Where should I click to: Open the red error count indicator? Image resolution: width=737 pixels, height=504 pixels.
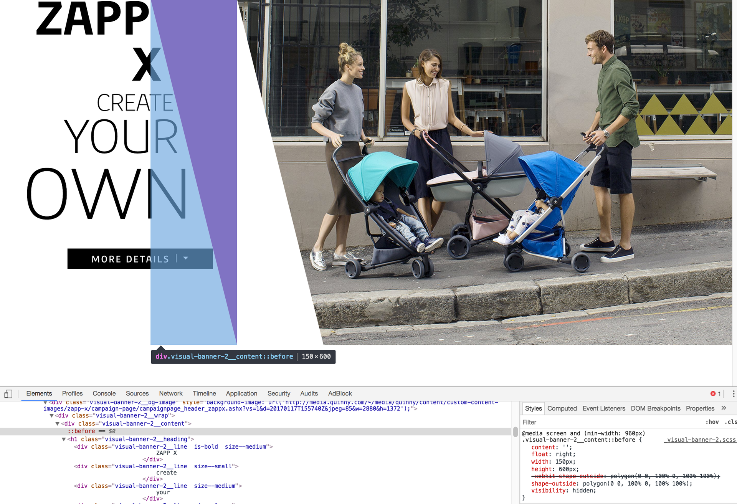[x=716, y=393]
